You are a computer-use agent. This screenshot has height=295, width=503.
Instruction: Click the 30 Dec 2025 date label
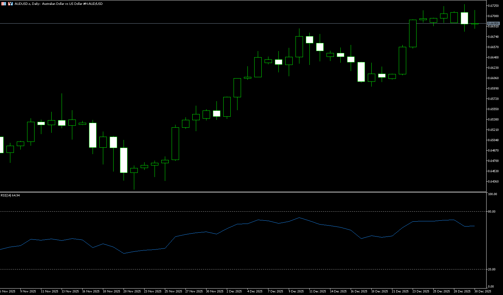pyautogui.click(x=483, y=291)
